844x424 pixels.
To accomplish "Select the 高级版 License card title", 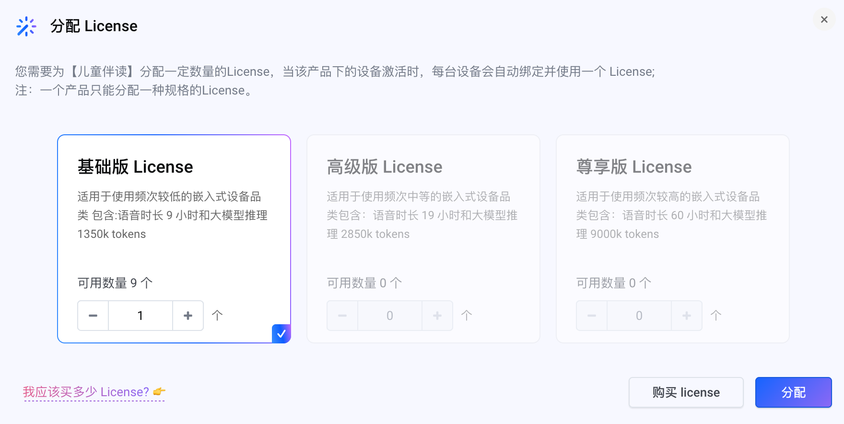I will (x=385, y=167).
